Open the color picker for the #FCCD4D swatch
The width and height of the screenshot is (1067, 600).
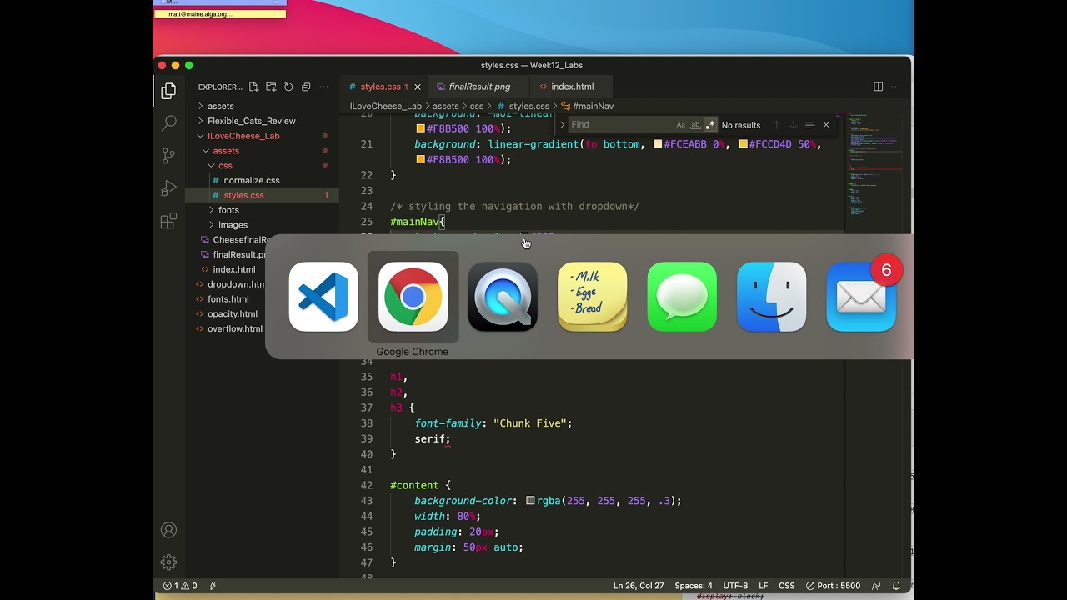tap(743, 144)
